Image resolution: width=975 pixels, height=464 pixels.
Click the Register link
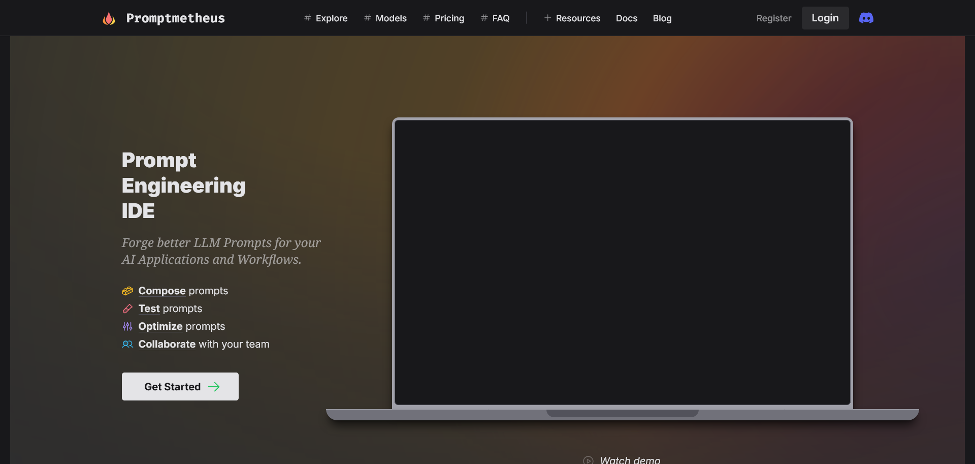(773, 18)
